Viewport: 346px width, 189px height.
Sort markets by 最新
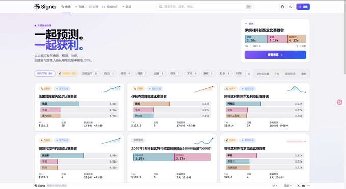point(304,74)
